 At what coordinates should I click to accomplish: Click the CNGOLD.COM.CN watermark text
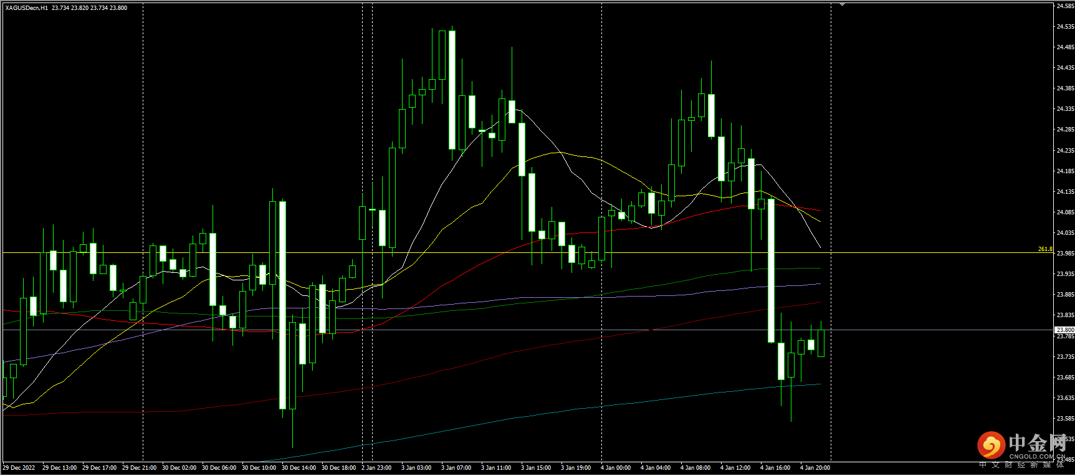click(x=1037, y=457)
